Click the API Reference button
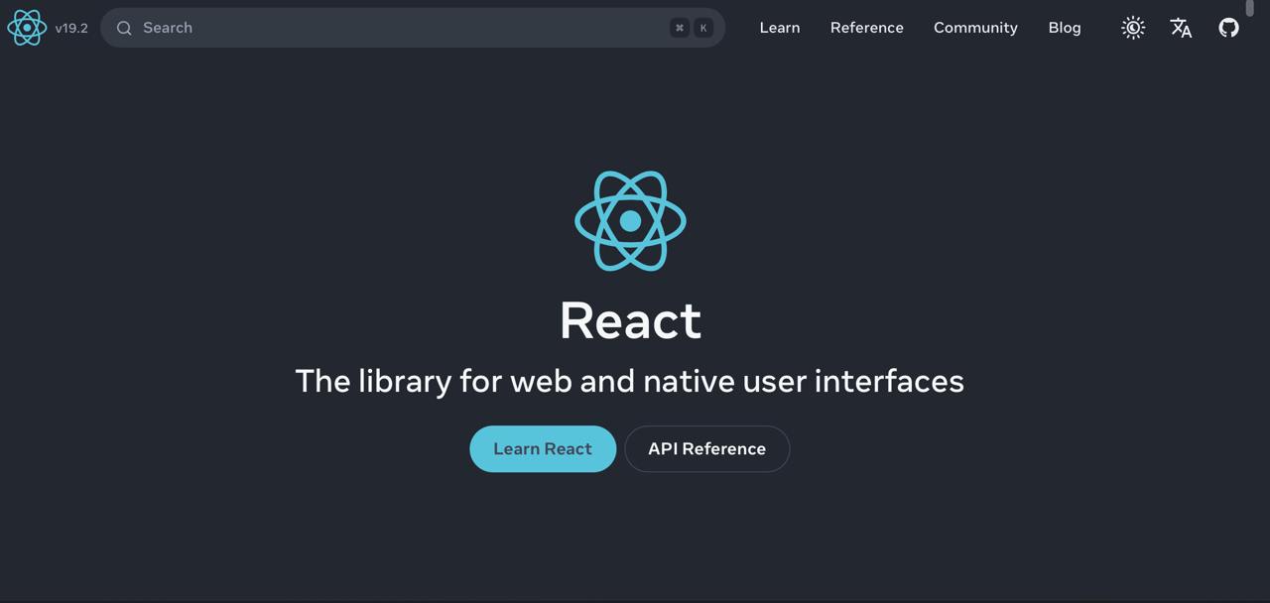 pos(707,449)
